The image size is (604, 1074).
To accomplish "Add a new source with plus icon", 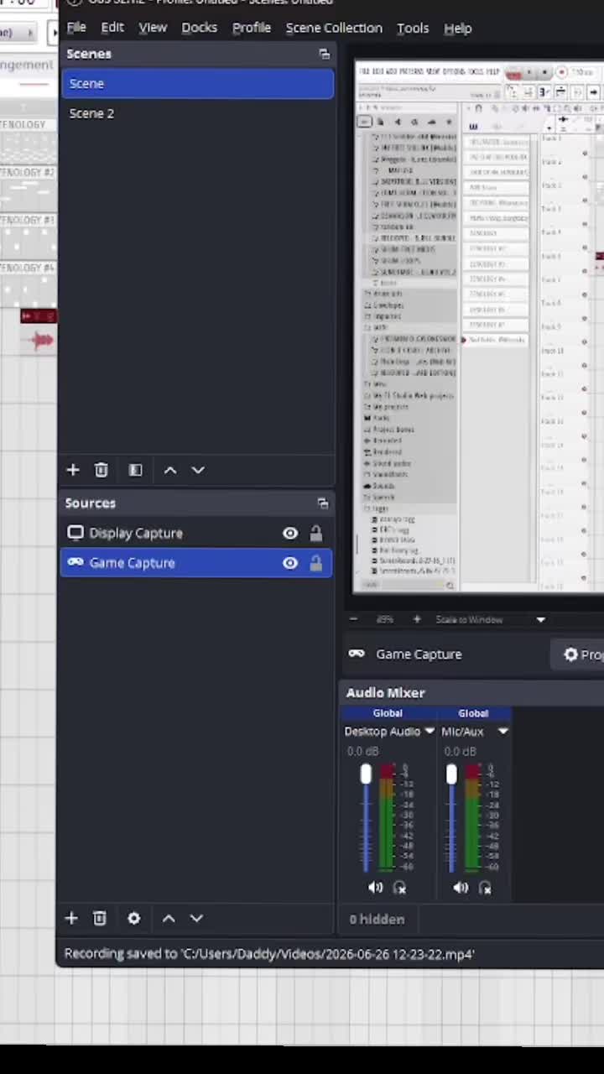I will [71, 918].
